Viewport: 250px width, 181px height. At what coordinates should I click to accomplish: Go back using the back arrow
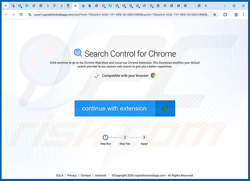6,15
